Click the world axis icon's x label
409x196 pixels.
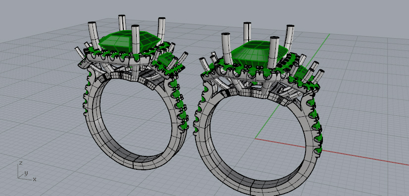(35, 179)
